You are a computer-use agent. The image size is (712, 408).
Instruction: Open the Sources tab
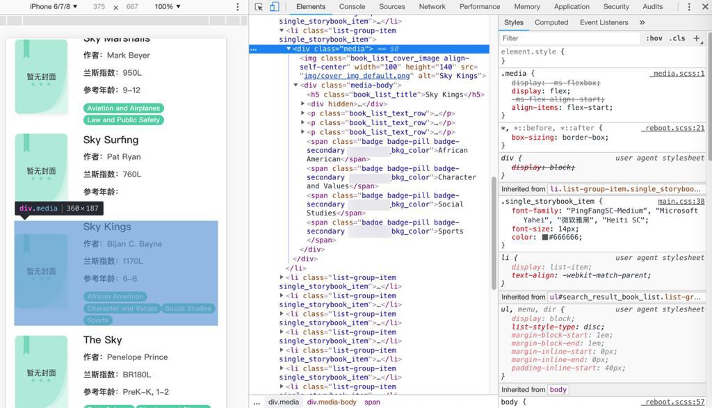coord(392,7)
